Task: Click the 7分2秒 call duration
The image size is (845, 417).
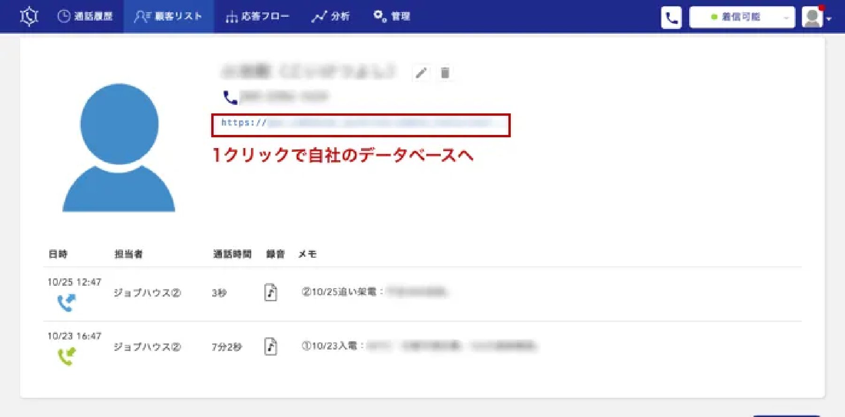Action: point(226,347)
